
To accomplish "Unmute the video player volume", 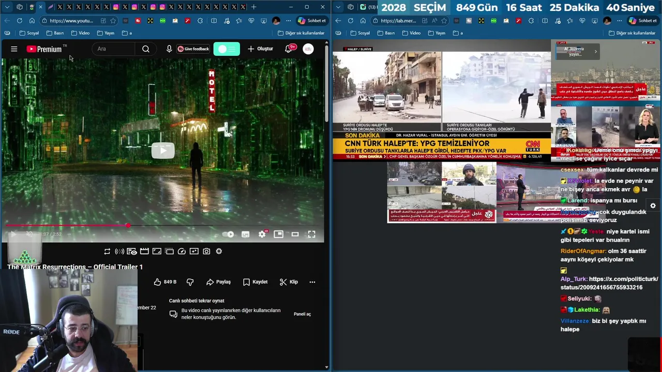I will [29, 234].
